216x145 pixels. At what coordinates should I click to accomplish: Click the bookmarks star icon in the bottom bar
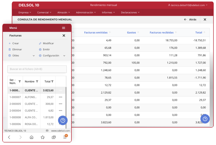pyautogui.click(x=43, y=137)
